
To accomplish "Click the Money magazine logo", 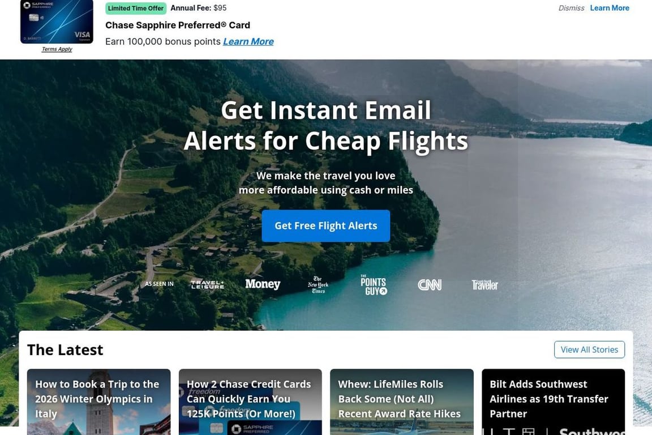I will 263,284.
